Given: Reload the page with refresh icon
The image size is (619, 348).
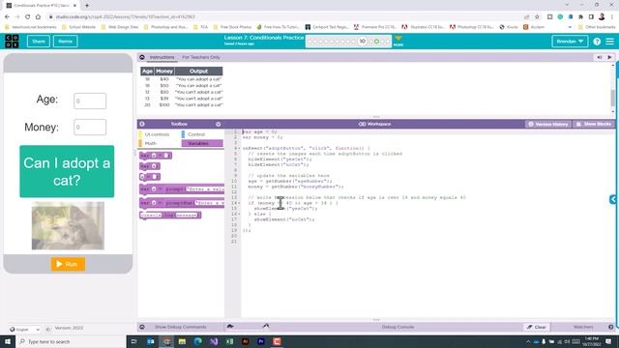Looking at the screenshot, I should tap(28, 17).
